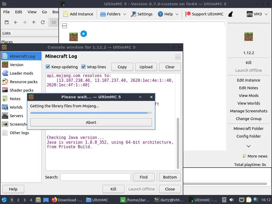Open Edit menu in file manager
Viewport: 272px width, 204px height.
click(x=19, y=12)
